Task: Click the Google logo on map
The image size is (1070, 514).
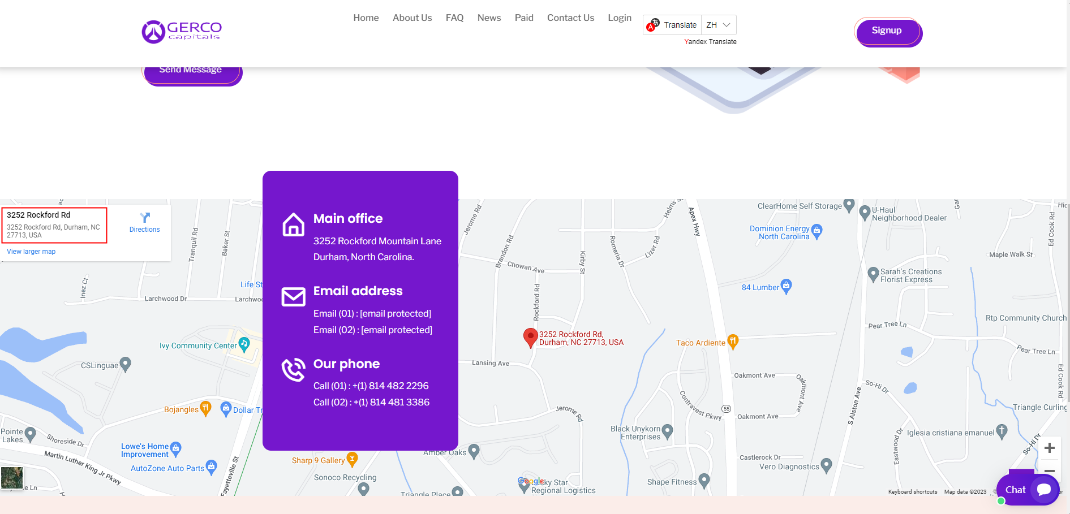Action: [x=531, y=481]
